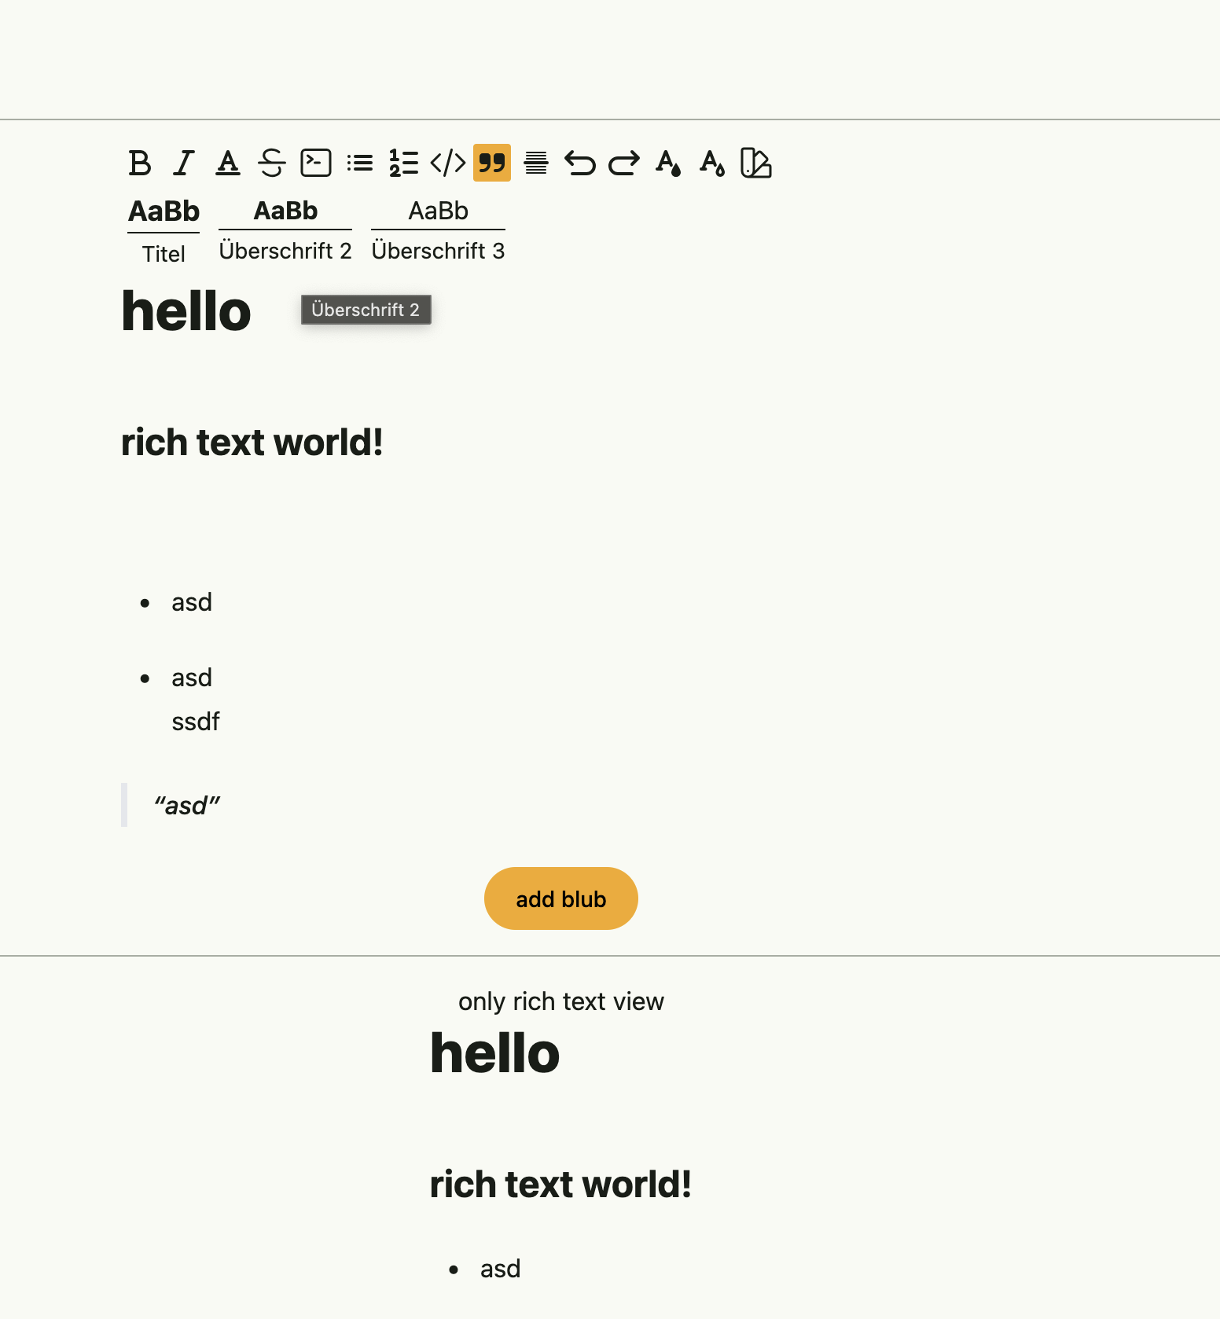Toggle italic formatting
1220x1319 pixels.
(x=184, y=163)
